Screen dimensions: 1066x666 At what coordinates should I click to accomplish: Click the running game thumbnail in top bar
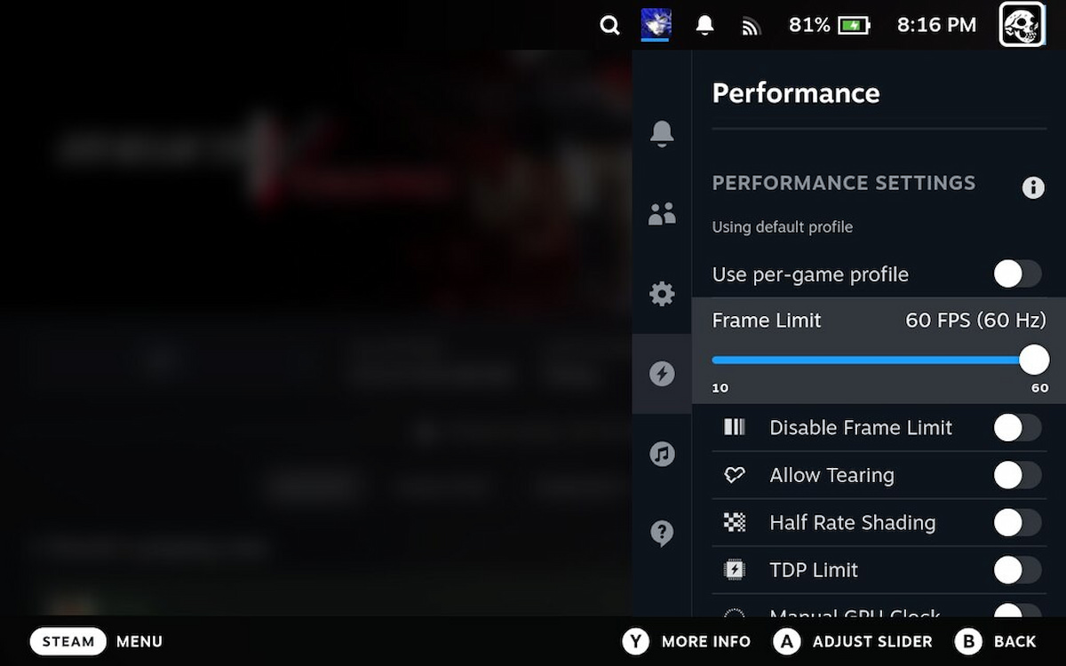[656, 25]
